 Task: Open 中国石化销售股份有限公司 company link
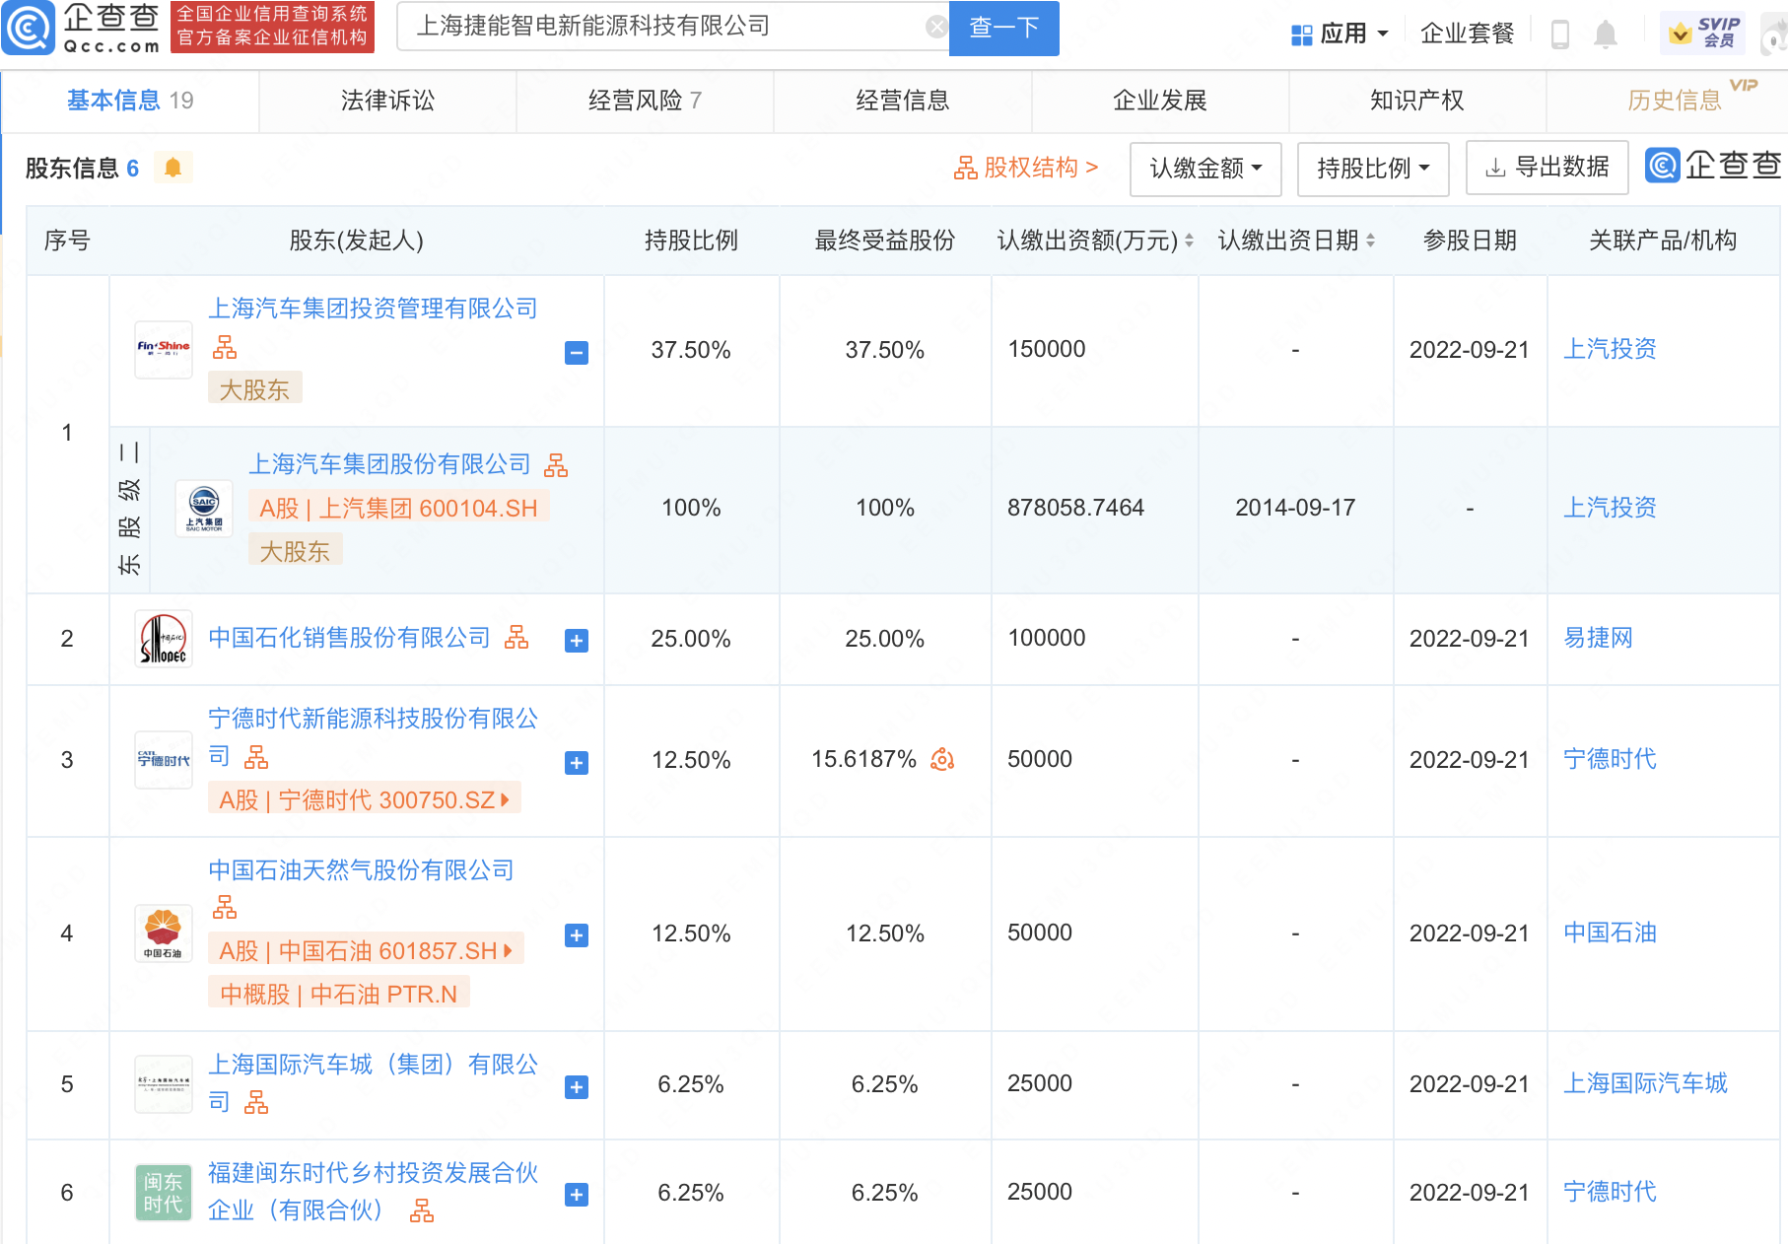tap(349, 638)
